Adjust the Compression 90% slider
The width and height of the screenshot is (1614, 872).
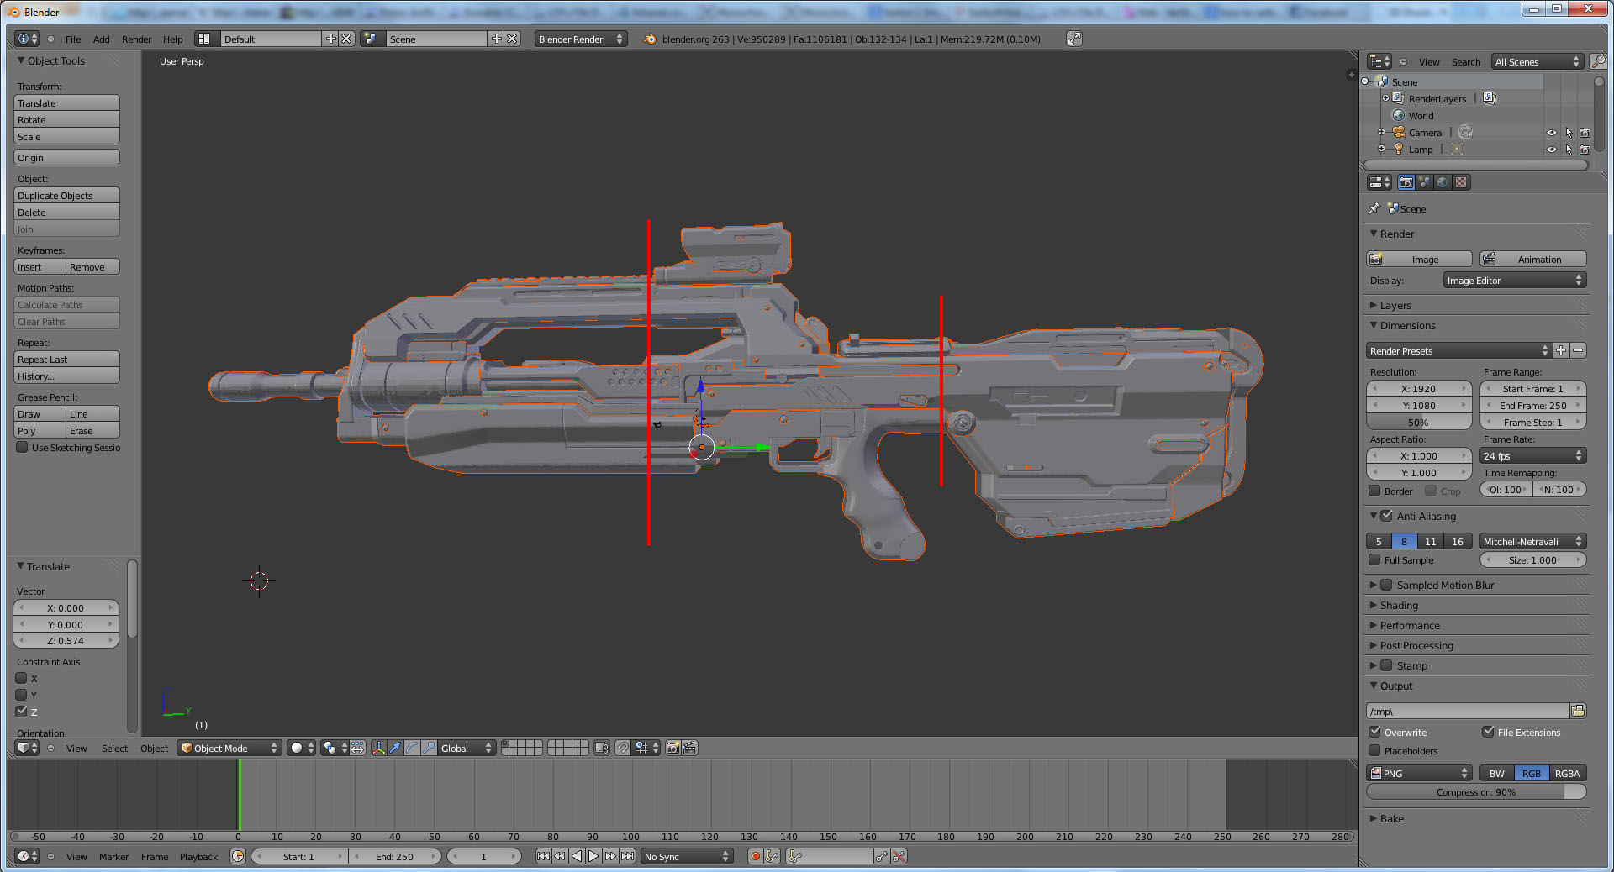[x=1476, y=791]
